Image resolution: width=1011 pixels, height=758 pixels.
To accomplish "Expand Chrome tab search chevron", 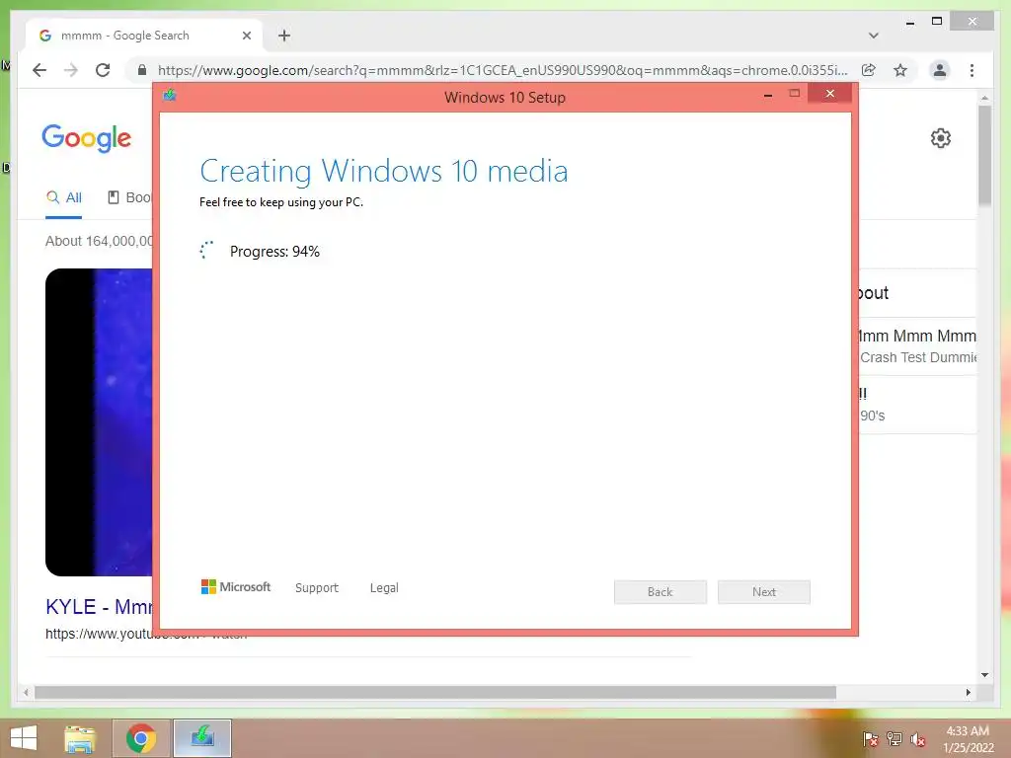I will 874,36.
